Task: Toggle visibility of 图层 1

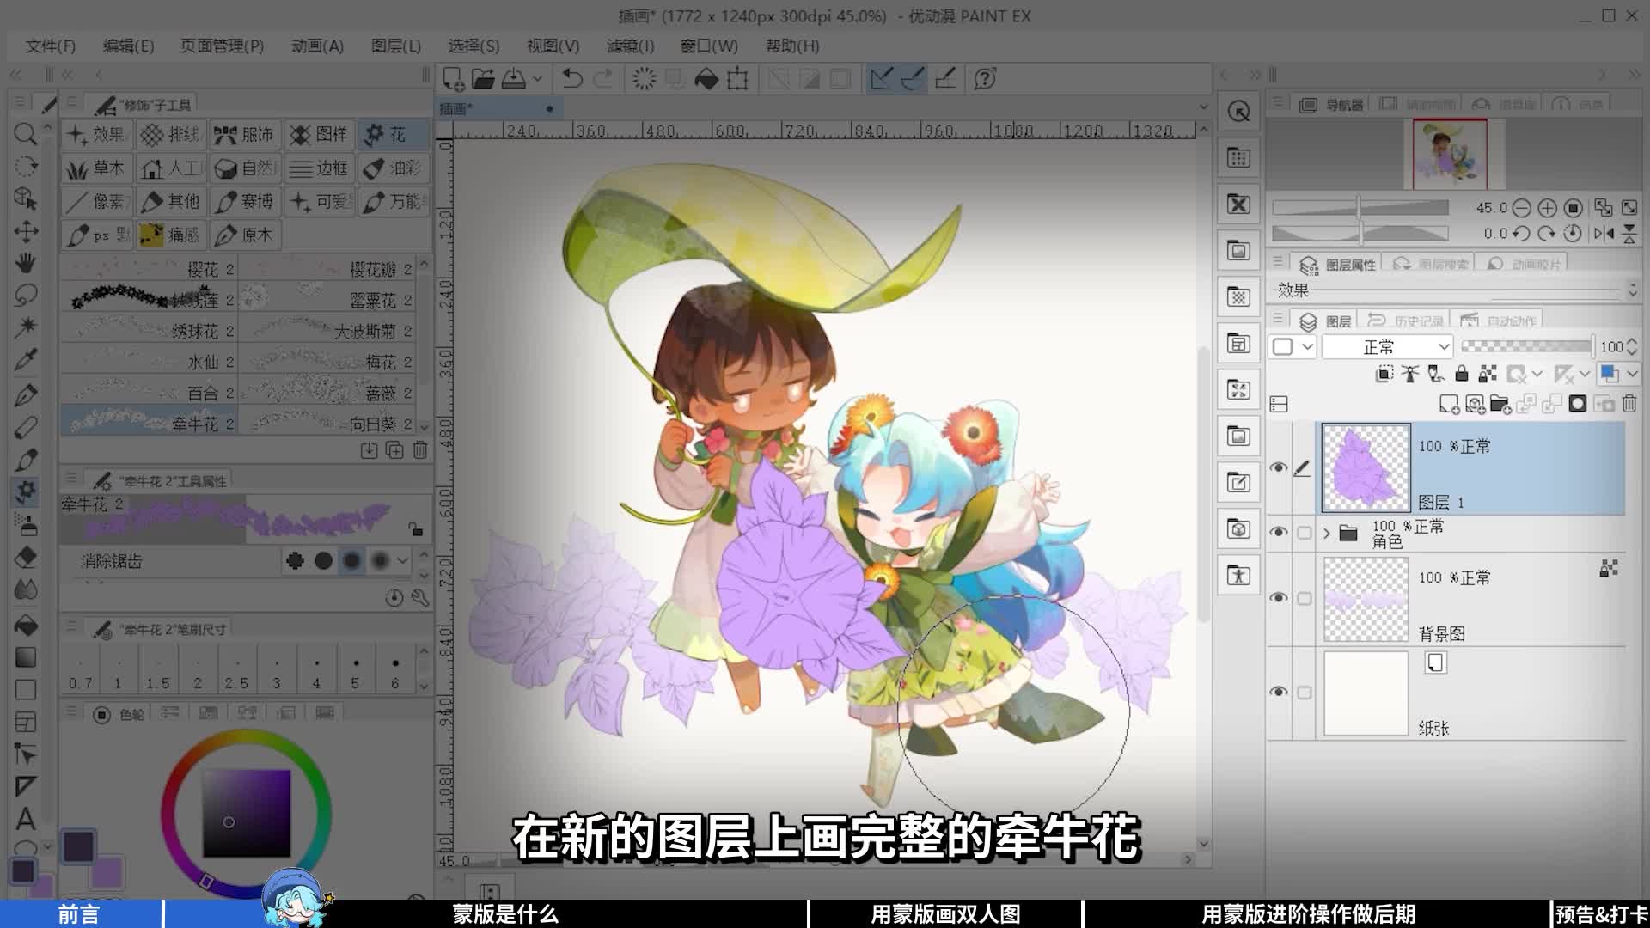Action: (1278, 467)
